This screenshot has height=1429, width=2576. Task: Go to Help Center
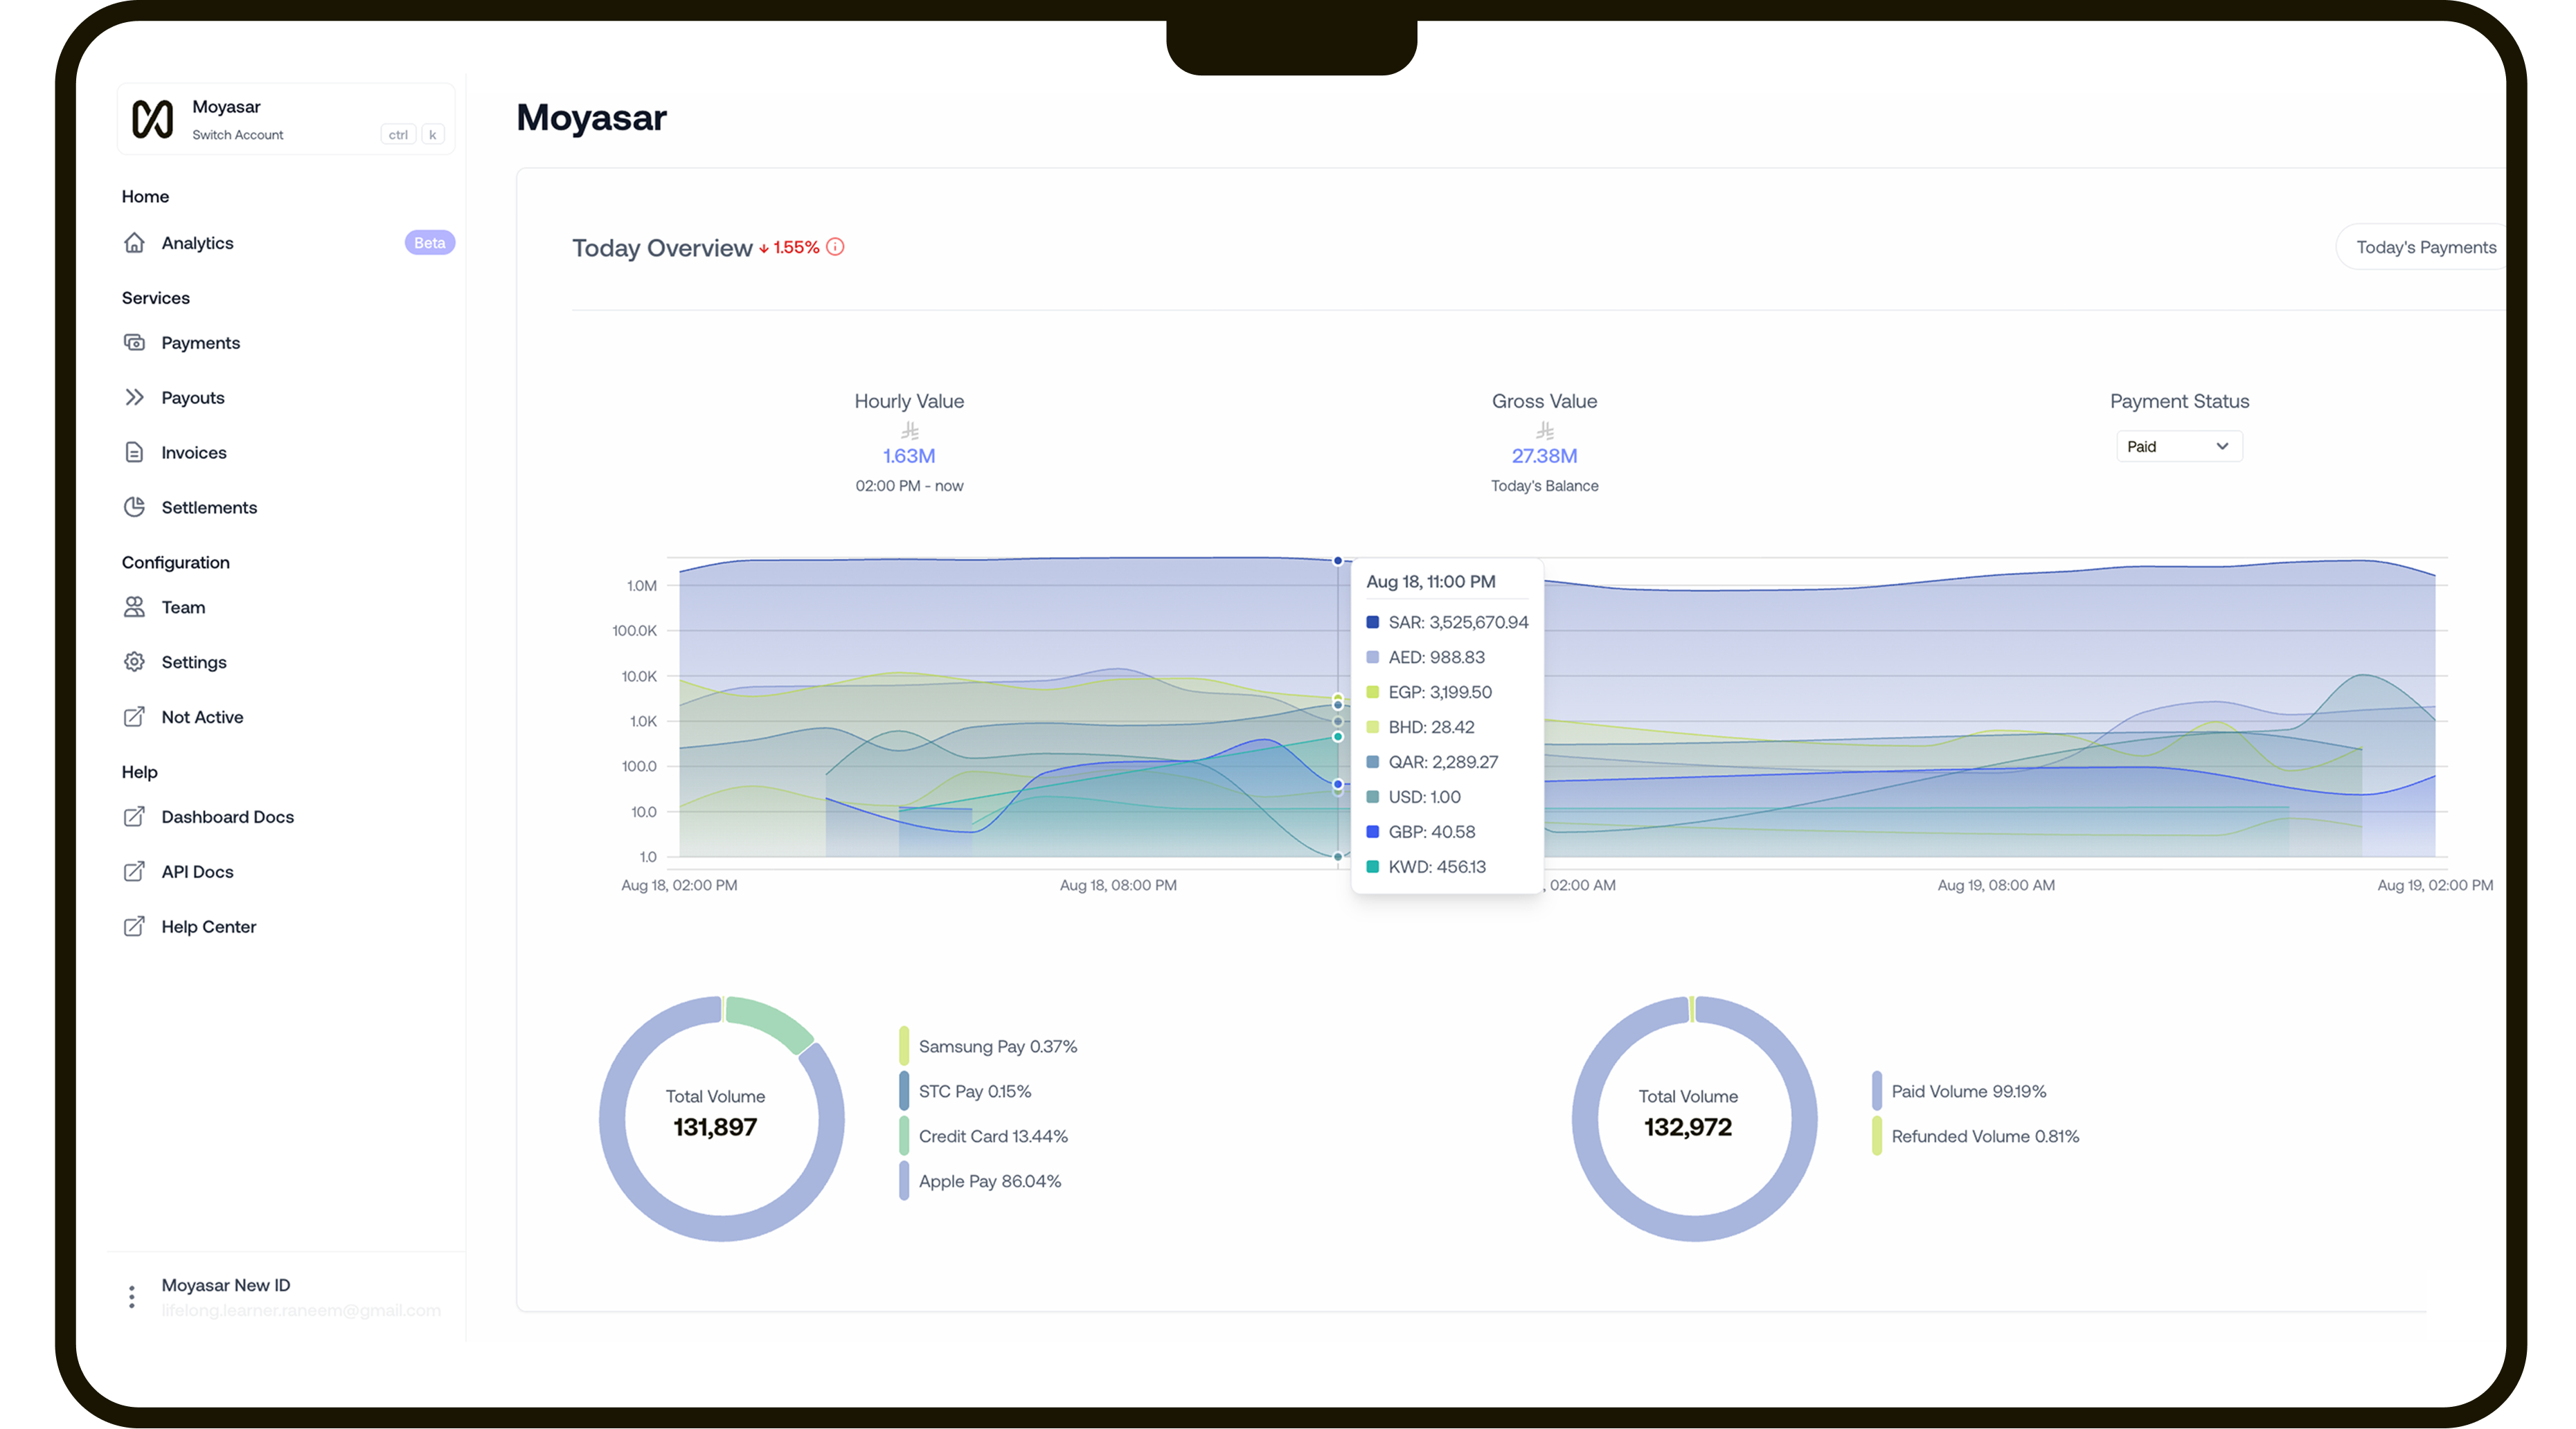(x=208, y=927)
